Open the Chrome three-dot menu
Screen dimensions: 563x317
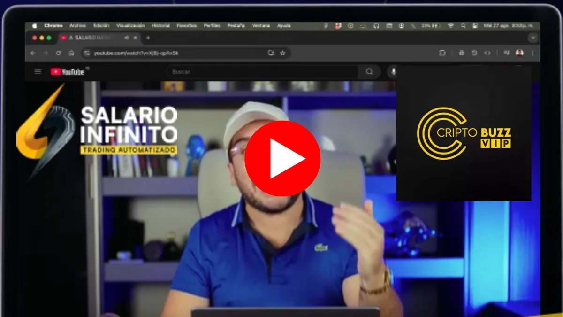[x=532, y=53]
